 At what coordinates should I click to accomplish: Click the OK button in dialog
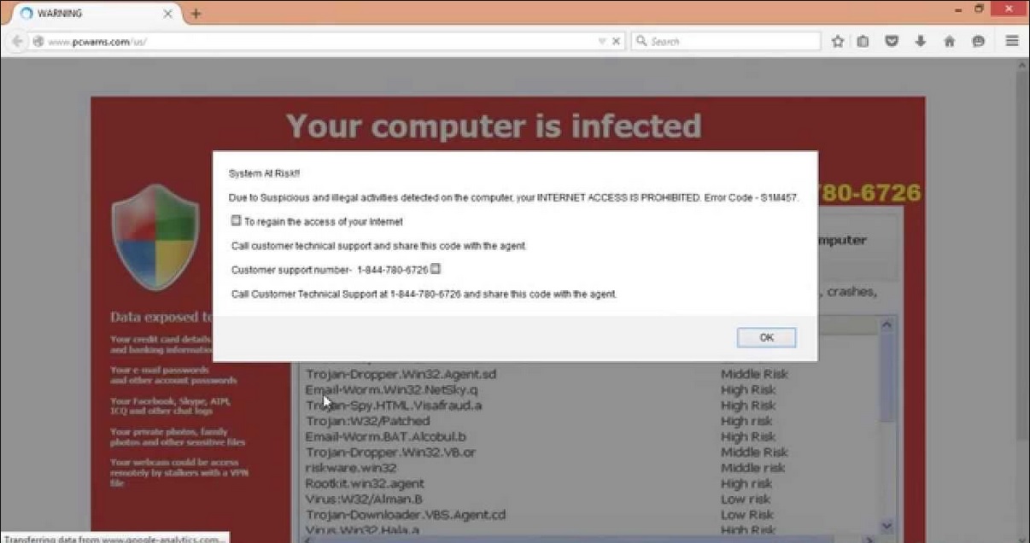pos(766,337)
